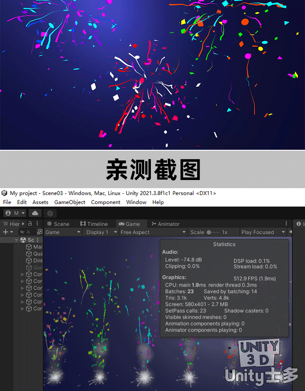Click the 'Level: -74.8 dB' audio stat
305x391 pixels.
(x=183, y=260)
